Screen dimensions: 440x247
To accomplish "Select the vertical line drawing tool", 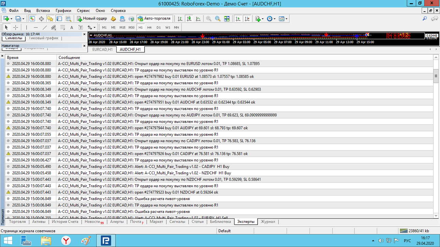I will [x=26, y=27].
